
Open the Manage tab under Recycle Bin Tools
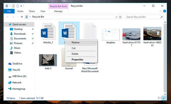(x=58, y=11)
